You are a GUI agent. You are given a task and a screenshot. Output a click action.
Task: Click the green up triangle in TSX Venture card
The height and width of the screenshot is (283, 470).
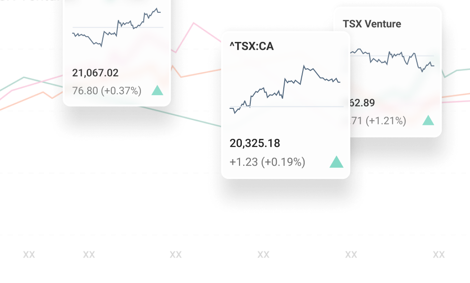[x=428, y=121]
